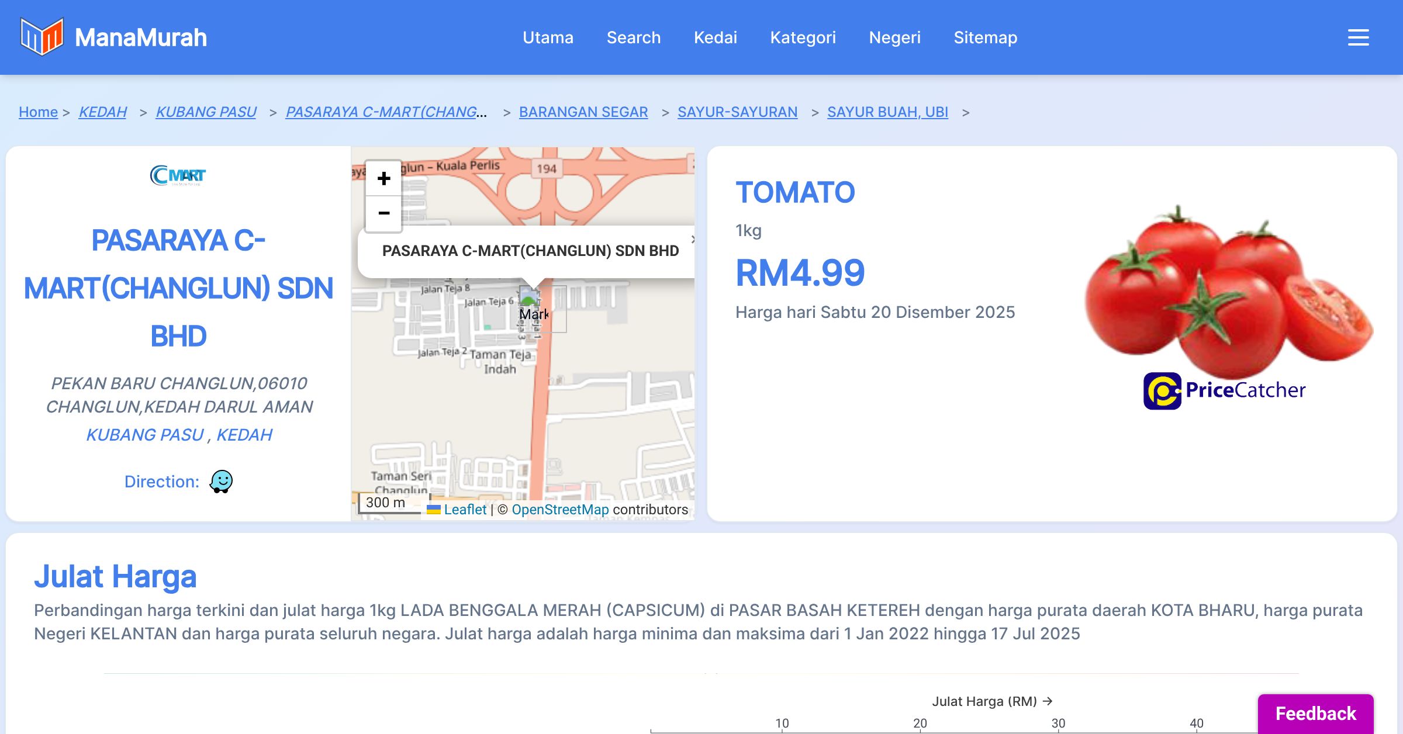The height and width of the screenshot is (734, 1403).
Task: Open the Search menu item
Action: 634,37
